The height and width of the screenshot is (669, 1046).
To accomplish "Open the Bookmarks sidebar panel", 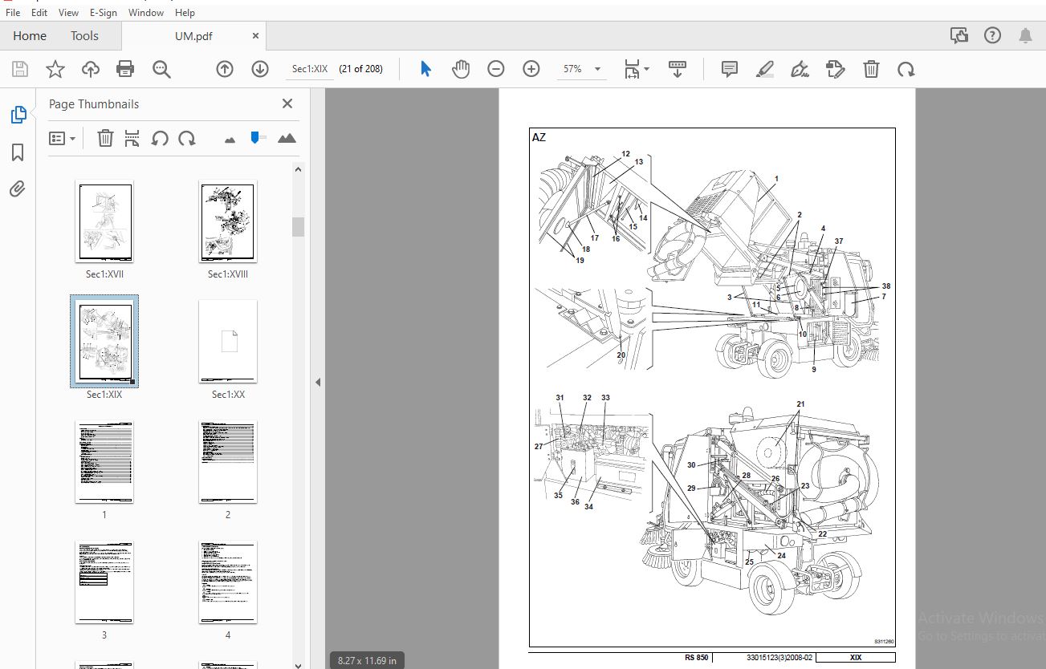I will 18,152.
